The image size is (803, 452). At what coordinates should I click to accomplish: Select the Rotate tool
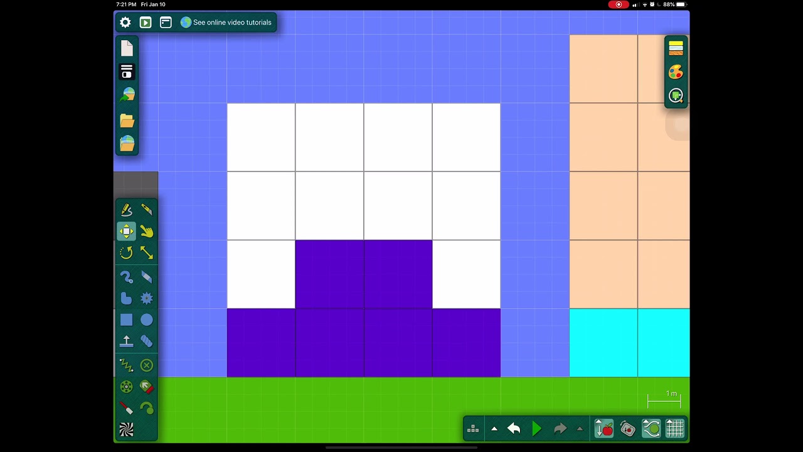click(127, 252)
